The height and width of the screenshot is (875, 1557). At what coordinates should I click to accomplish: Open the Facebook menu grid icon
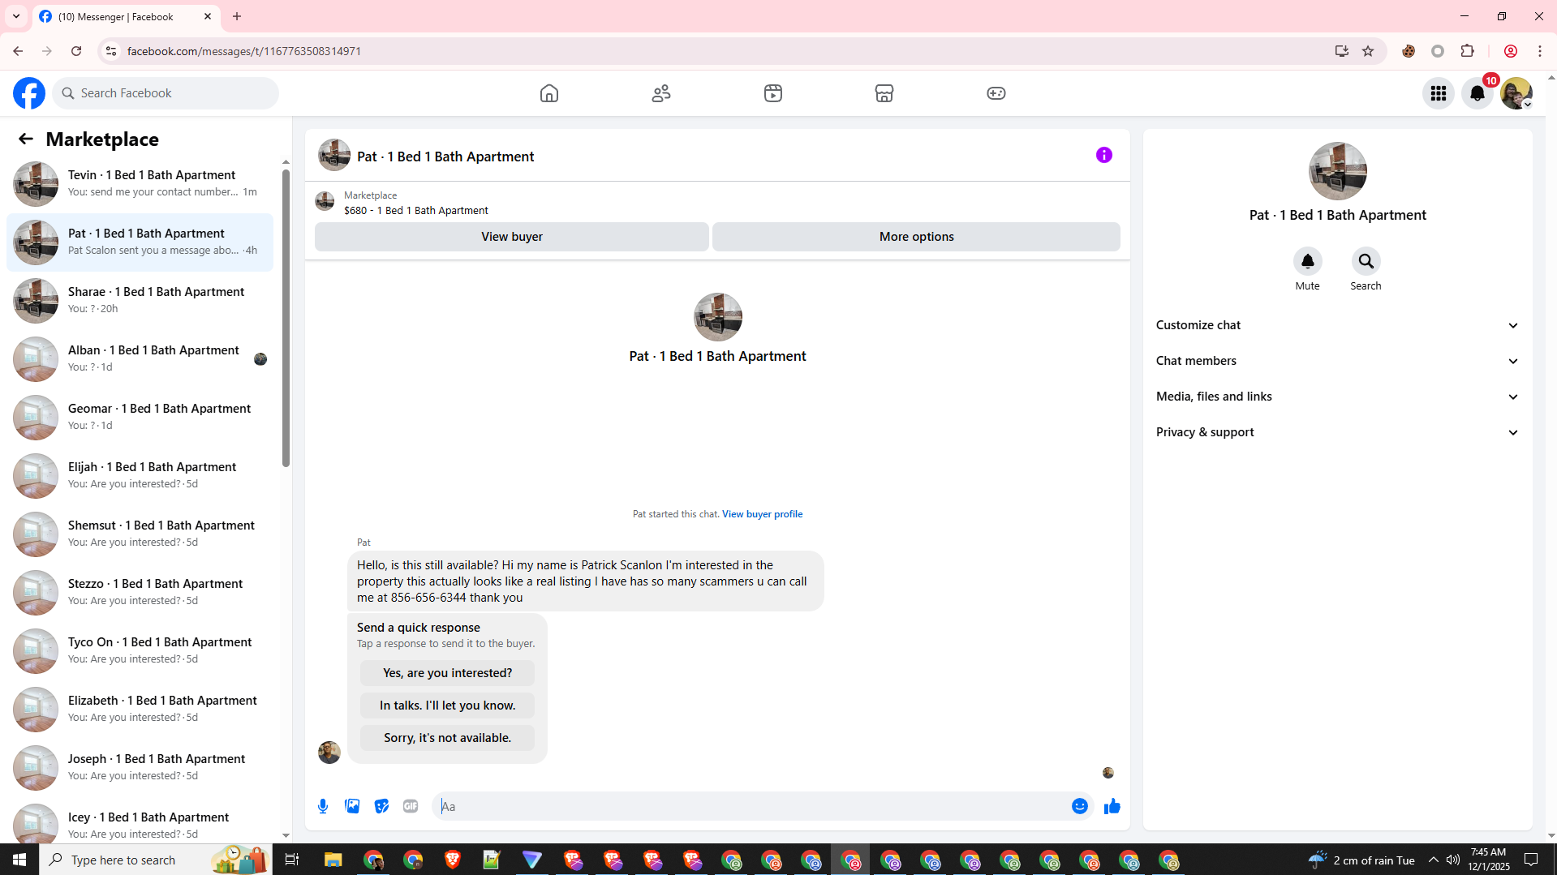pos(1439,93)
